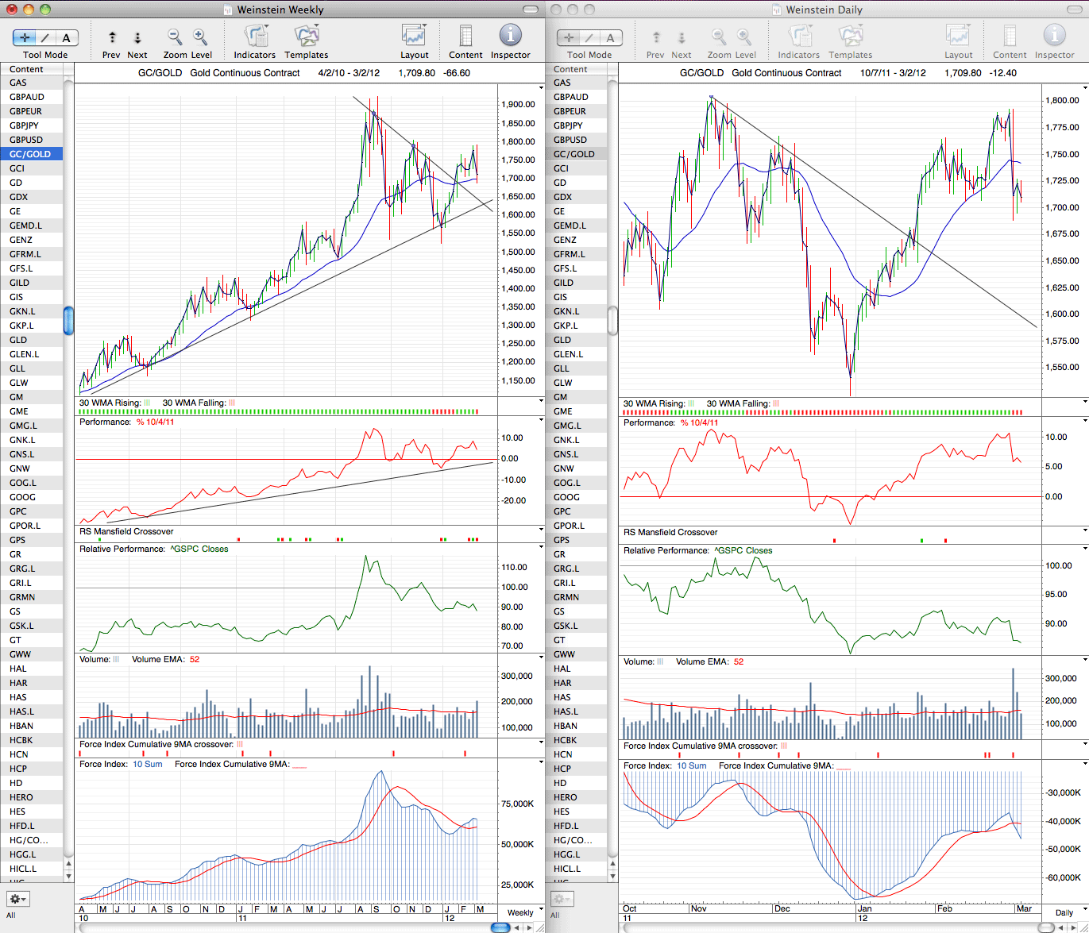Viewport: 1089px width, 933px height.
Task: Toggle Content list icon in Weinstein Daily
Action: pyautogui.click(x=1010, y=36)
